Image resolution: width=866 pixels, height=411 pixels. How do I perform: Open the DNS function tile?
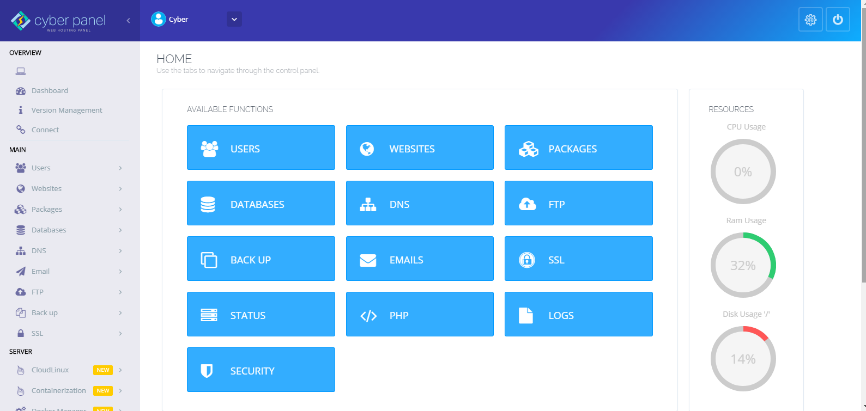(420, 203)
